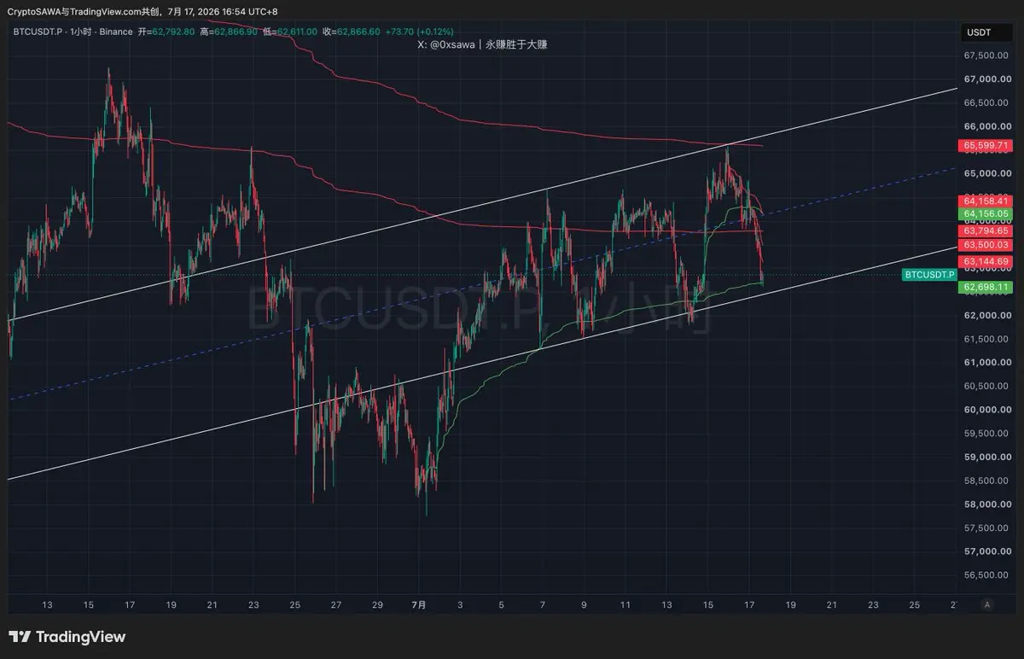Click the close value 62,866.60 in legend
The width and height of the screenshot is (1024, 659).
(x=358, y=32)
